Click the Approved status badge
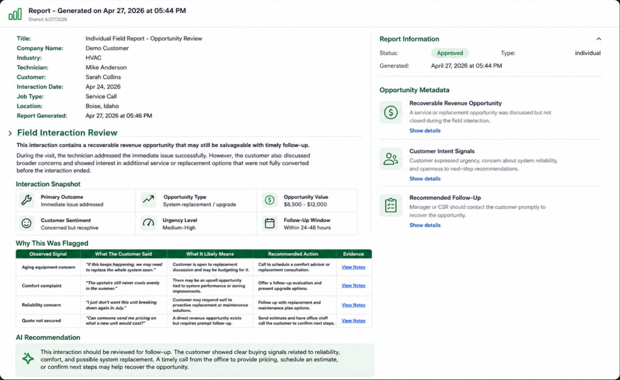 (450, 53)
